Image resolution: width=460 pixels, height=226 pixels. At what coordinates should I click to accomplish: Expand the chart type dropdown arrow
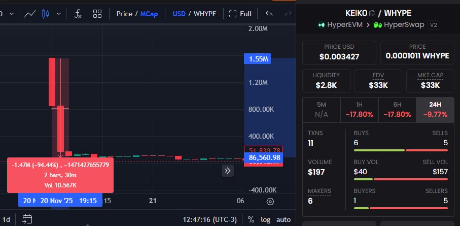[x=59, y=14]
